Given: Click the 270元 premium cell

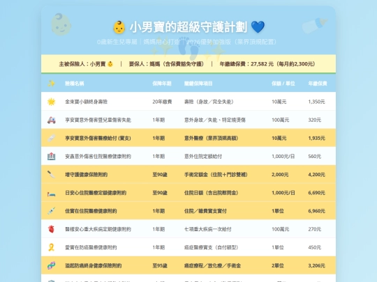Looking at the screenshot, I should click(315, 229).
